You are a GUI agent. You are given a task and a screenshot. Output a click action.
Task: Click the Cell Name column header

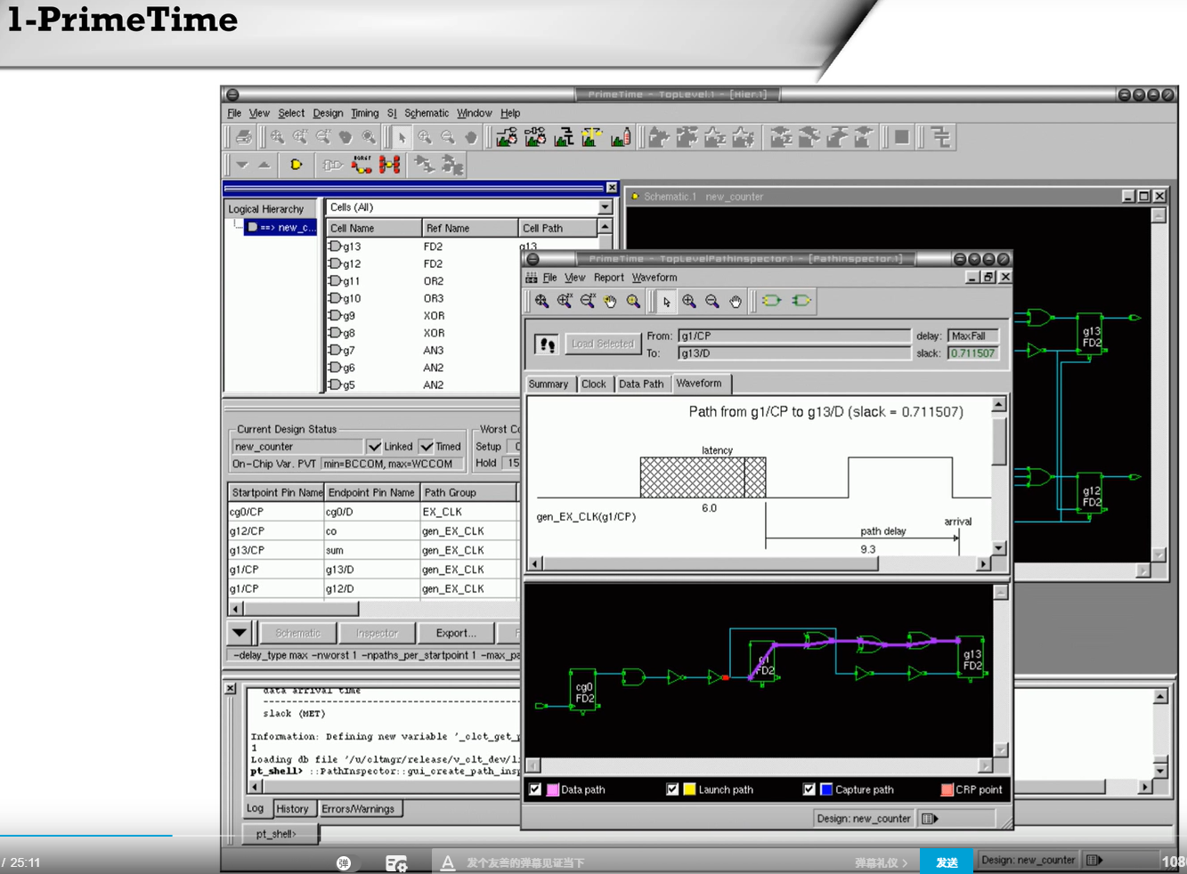point(374,229)
